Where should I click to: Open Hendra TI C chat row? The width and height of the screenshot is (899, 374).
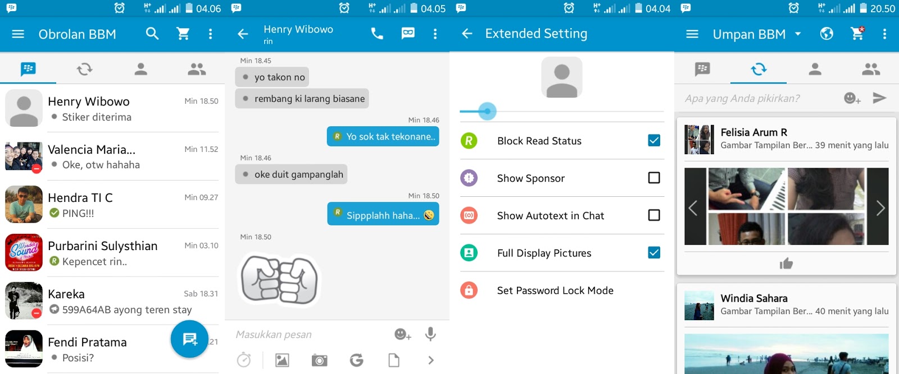(x=112, y=205)
